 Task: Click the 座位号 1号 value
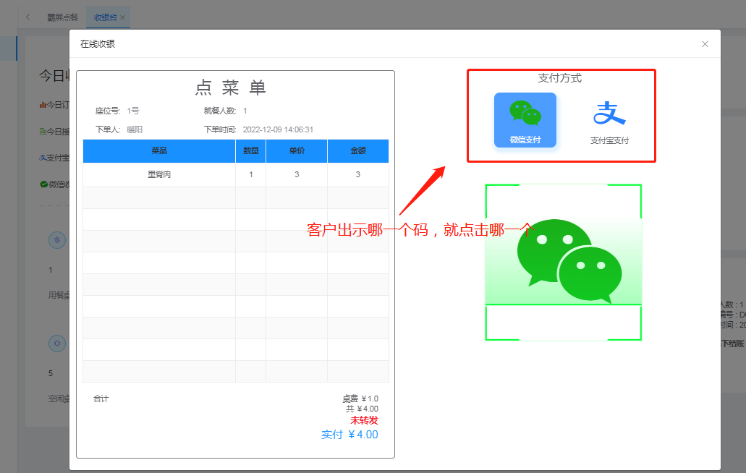coord(132,111)
